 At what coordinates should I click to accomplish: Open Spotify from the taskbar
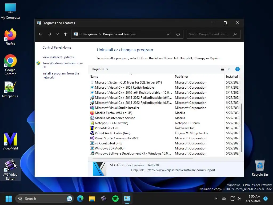tap(115, 199)
